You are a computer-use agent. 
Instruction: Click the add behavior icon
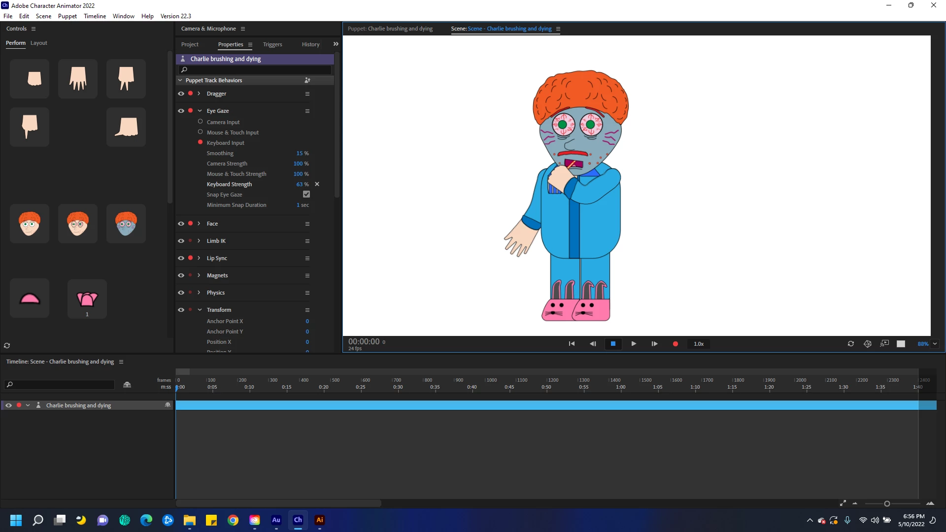coord(307,80)
